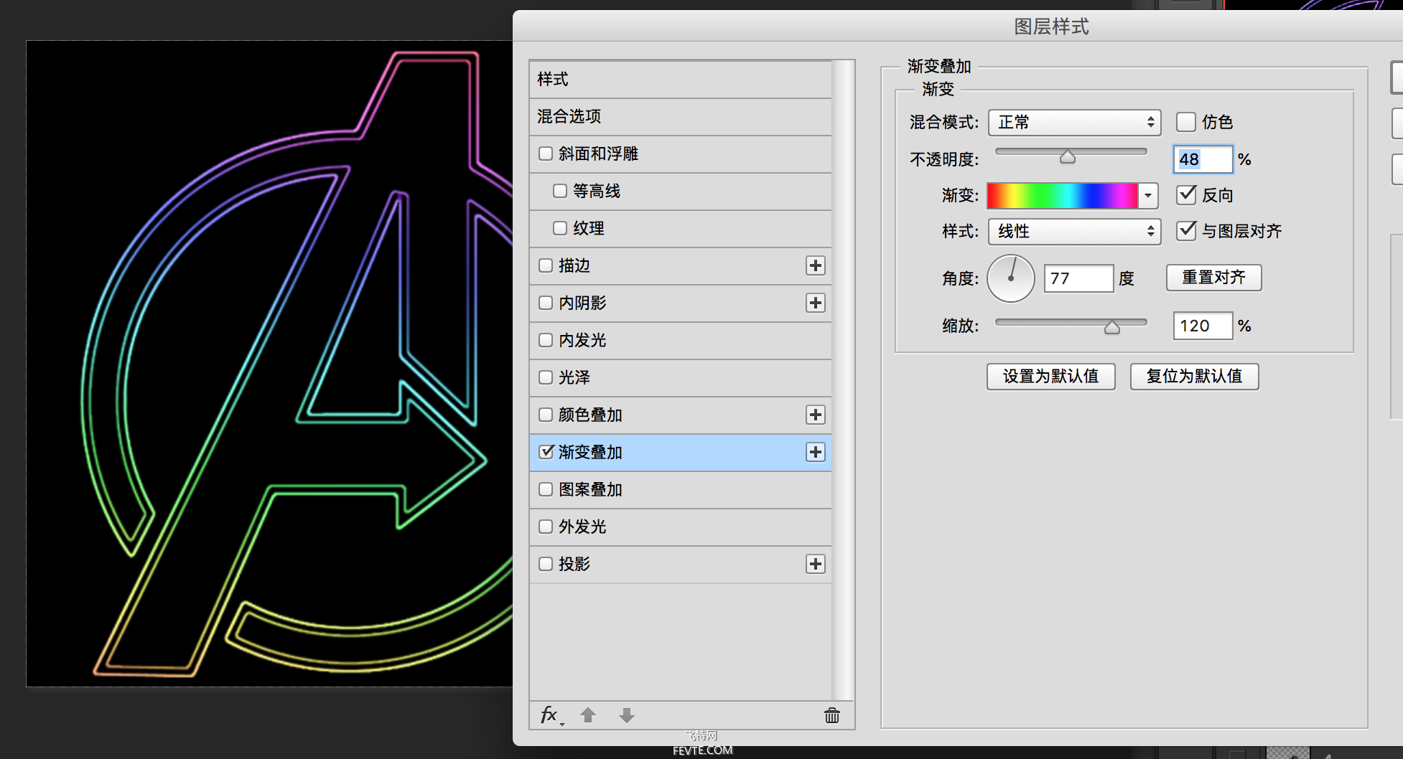This screenshot has width=1403, height=759.
Task: Select 斜面和浮雕 row label
Action: [x=598, y=154]
